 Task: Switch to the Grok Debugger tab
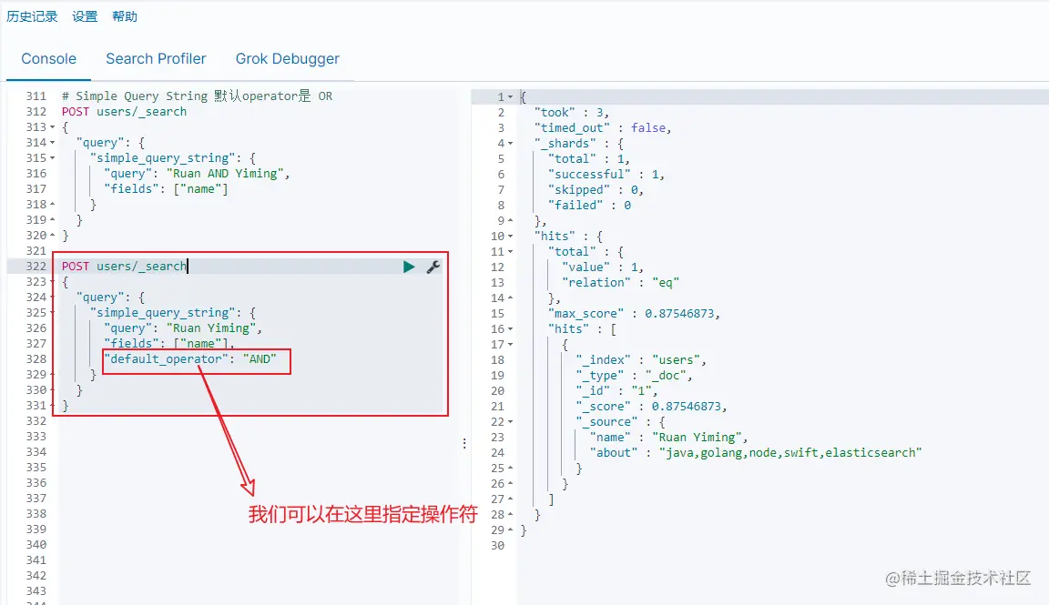coord(288,59)
